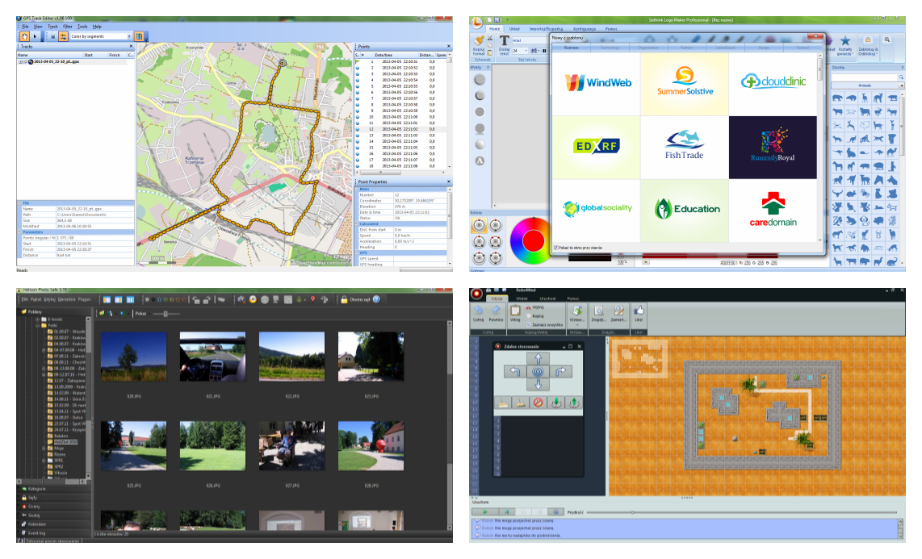Collapse the Main section in Point Properties

pos(358,189)
